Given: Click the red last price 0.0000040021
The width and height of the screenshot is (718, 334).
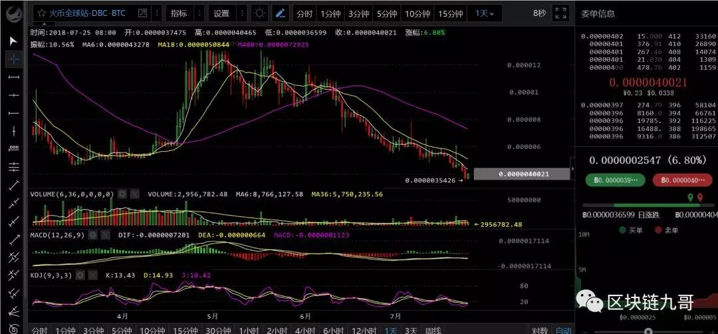Looking at the screenshot, I should coord(648,83).
